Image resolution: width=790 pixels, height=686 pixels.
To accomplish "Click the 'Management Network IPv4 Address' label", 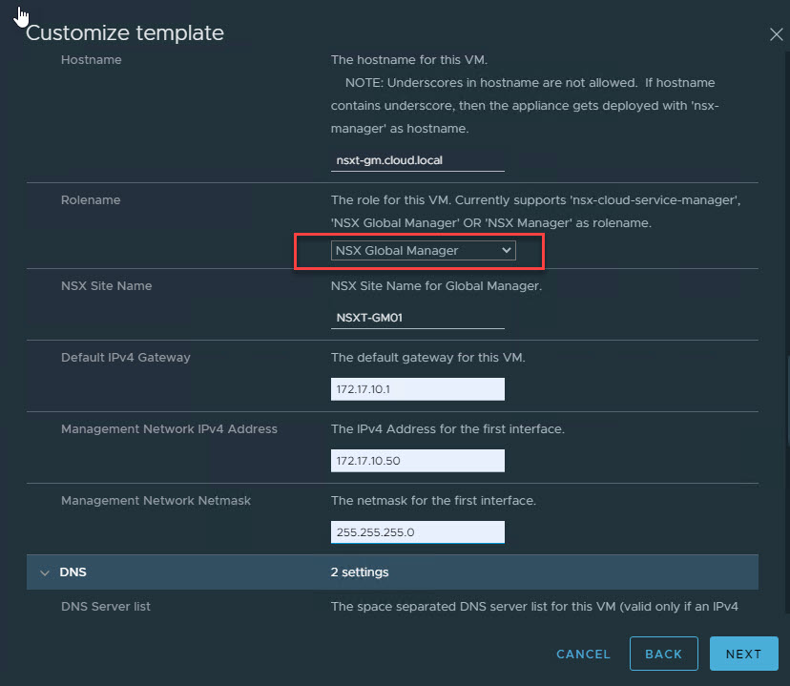I will tap(169, 429).
